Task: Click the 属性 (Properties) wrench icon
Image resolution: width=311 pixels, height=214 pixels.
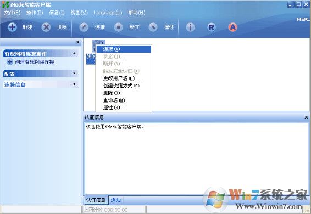Action: click(x=153, y=27)
